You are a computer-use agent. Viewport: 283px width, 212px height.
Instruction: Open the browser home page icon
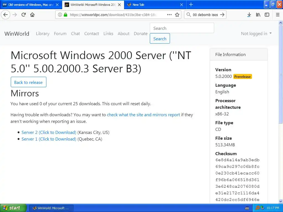(x=32, y=15)
